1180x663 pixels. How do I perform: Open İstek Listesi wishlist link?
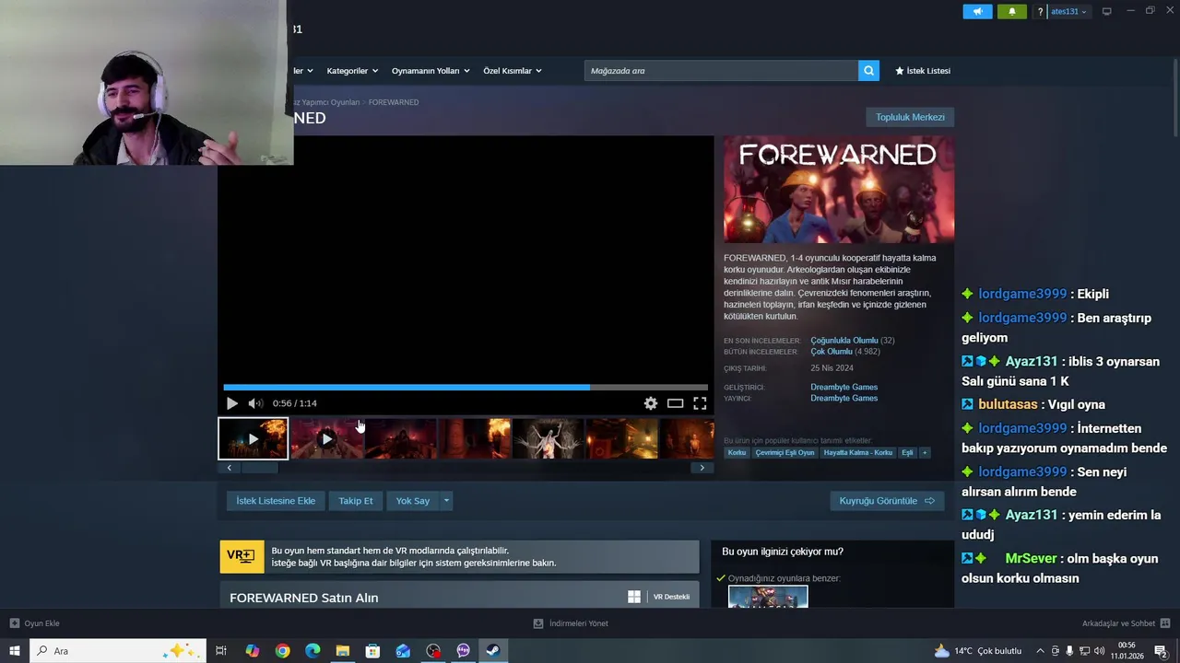[922, 71]
